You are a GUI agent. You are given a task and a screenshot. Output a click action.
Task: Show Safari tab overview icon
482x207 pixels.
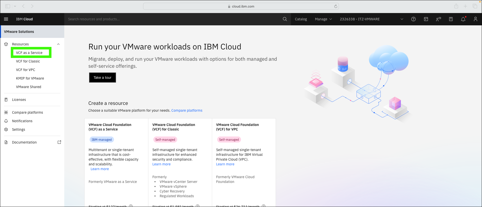(x=475, y=6)
